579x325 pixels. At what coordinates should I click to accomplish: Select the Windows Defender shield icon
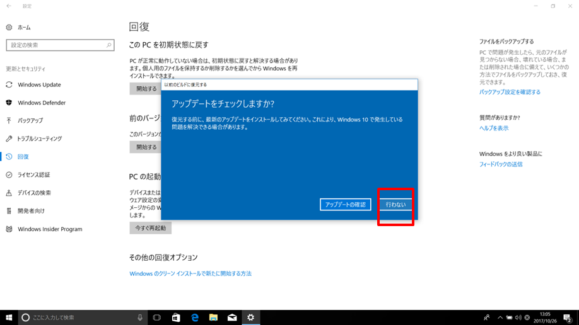9,103
